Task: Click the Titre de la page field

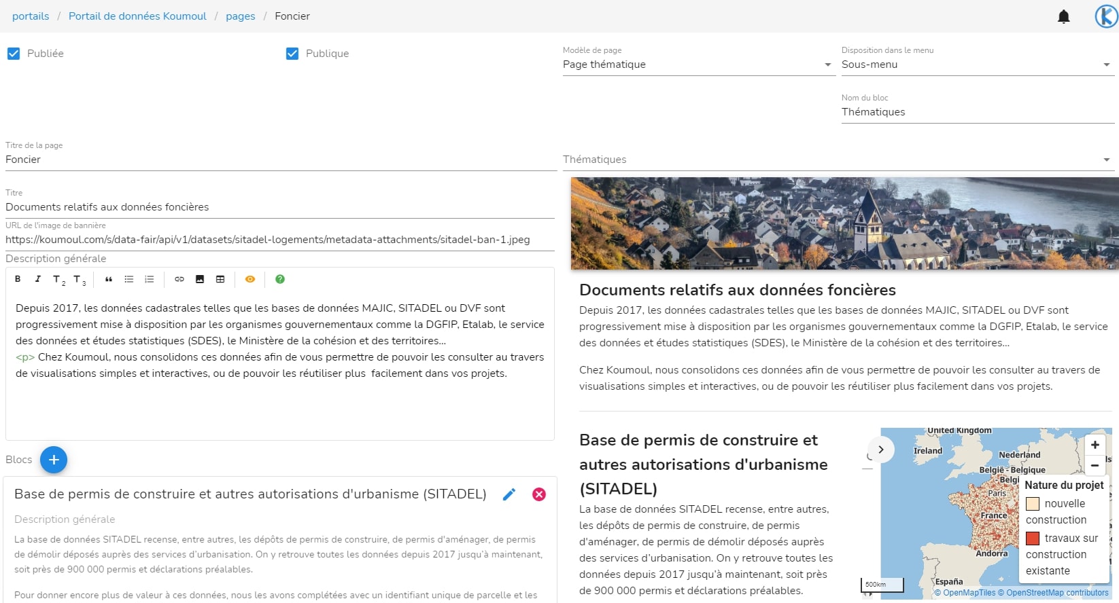Action: (x=281, y=160)
